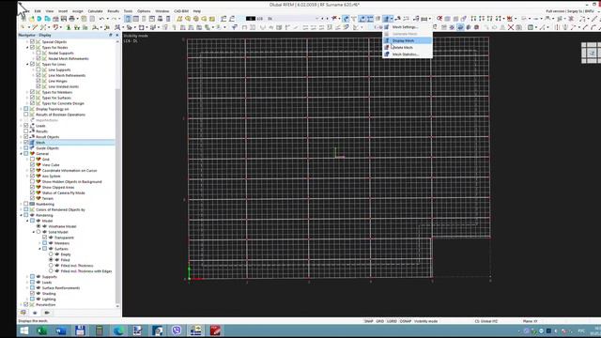Toggle the Nodal Supports checkbox
Image resolution: width=601 pixels, height=338 pixels.
point(39,53)
